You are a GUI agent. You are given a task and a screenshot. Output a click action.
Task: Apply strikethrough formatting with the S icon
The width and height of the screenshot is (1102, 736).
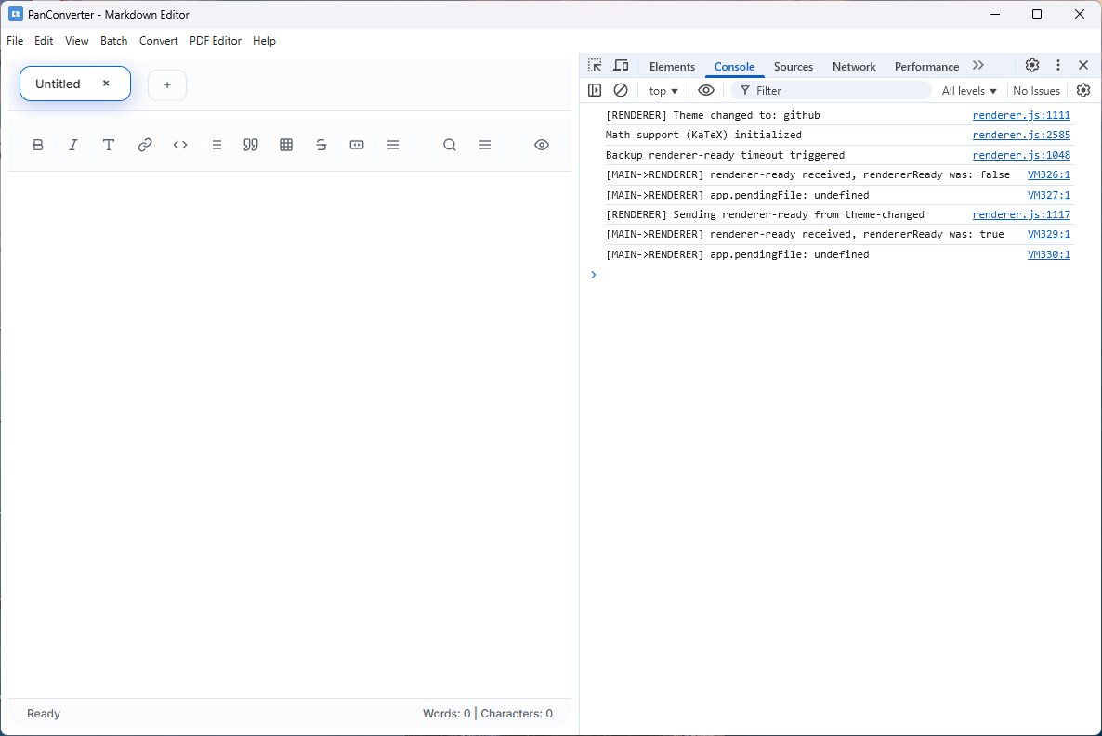321,145
